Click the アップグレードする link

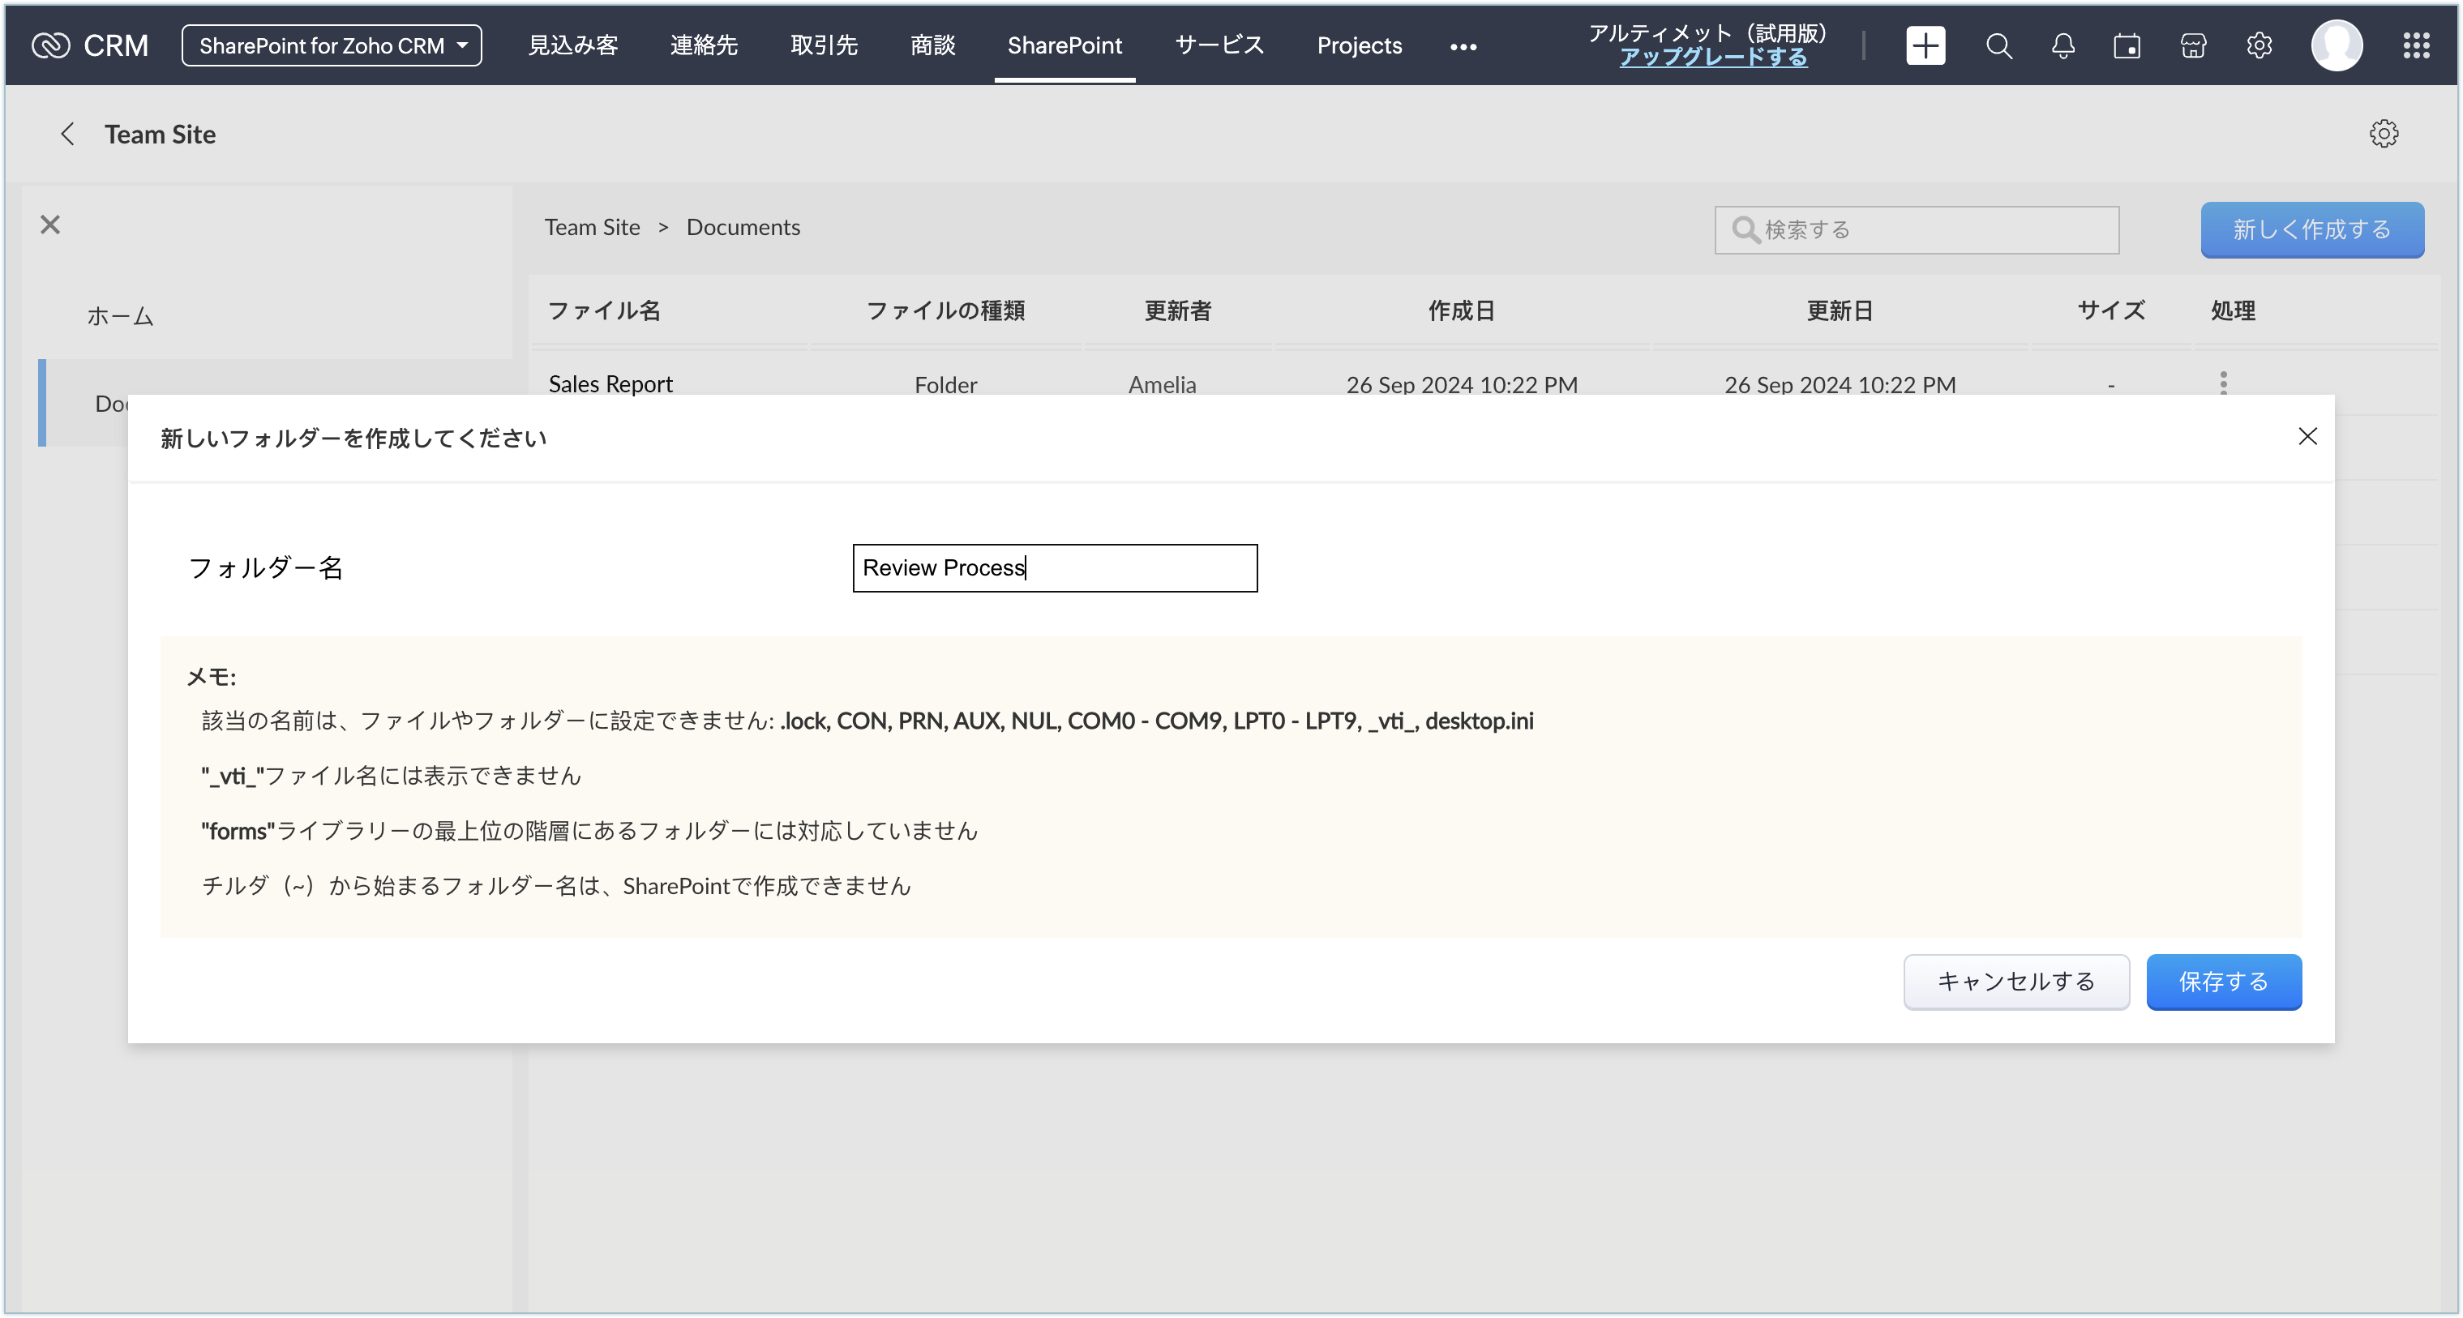point(1712,58)
